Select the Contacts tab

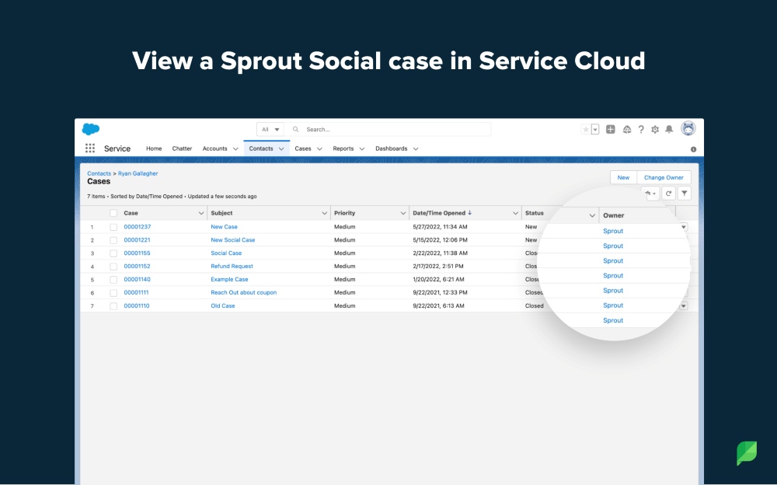[x=260, y=148]
